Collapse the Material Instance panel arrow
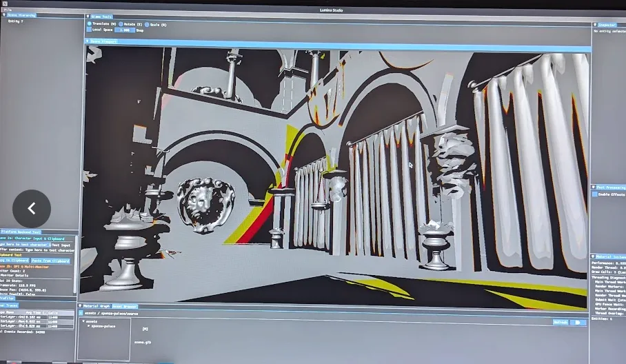The image size is (626, 364). pyautogui.click(x=593, y=256)
